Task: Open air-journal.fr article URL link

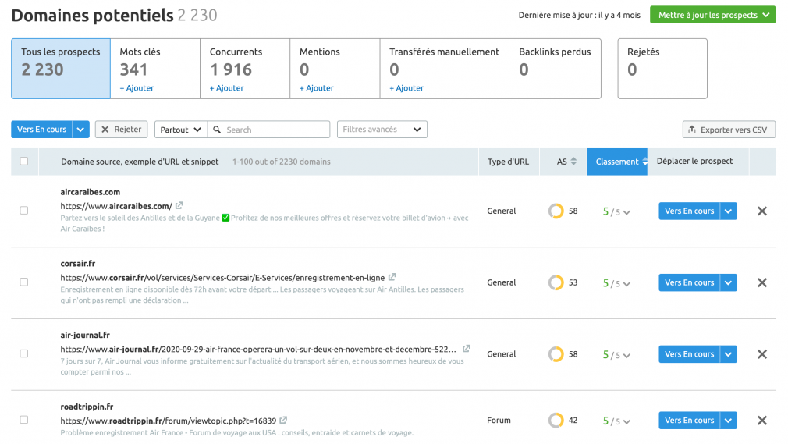Action: click(258, 349)
